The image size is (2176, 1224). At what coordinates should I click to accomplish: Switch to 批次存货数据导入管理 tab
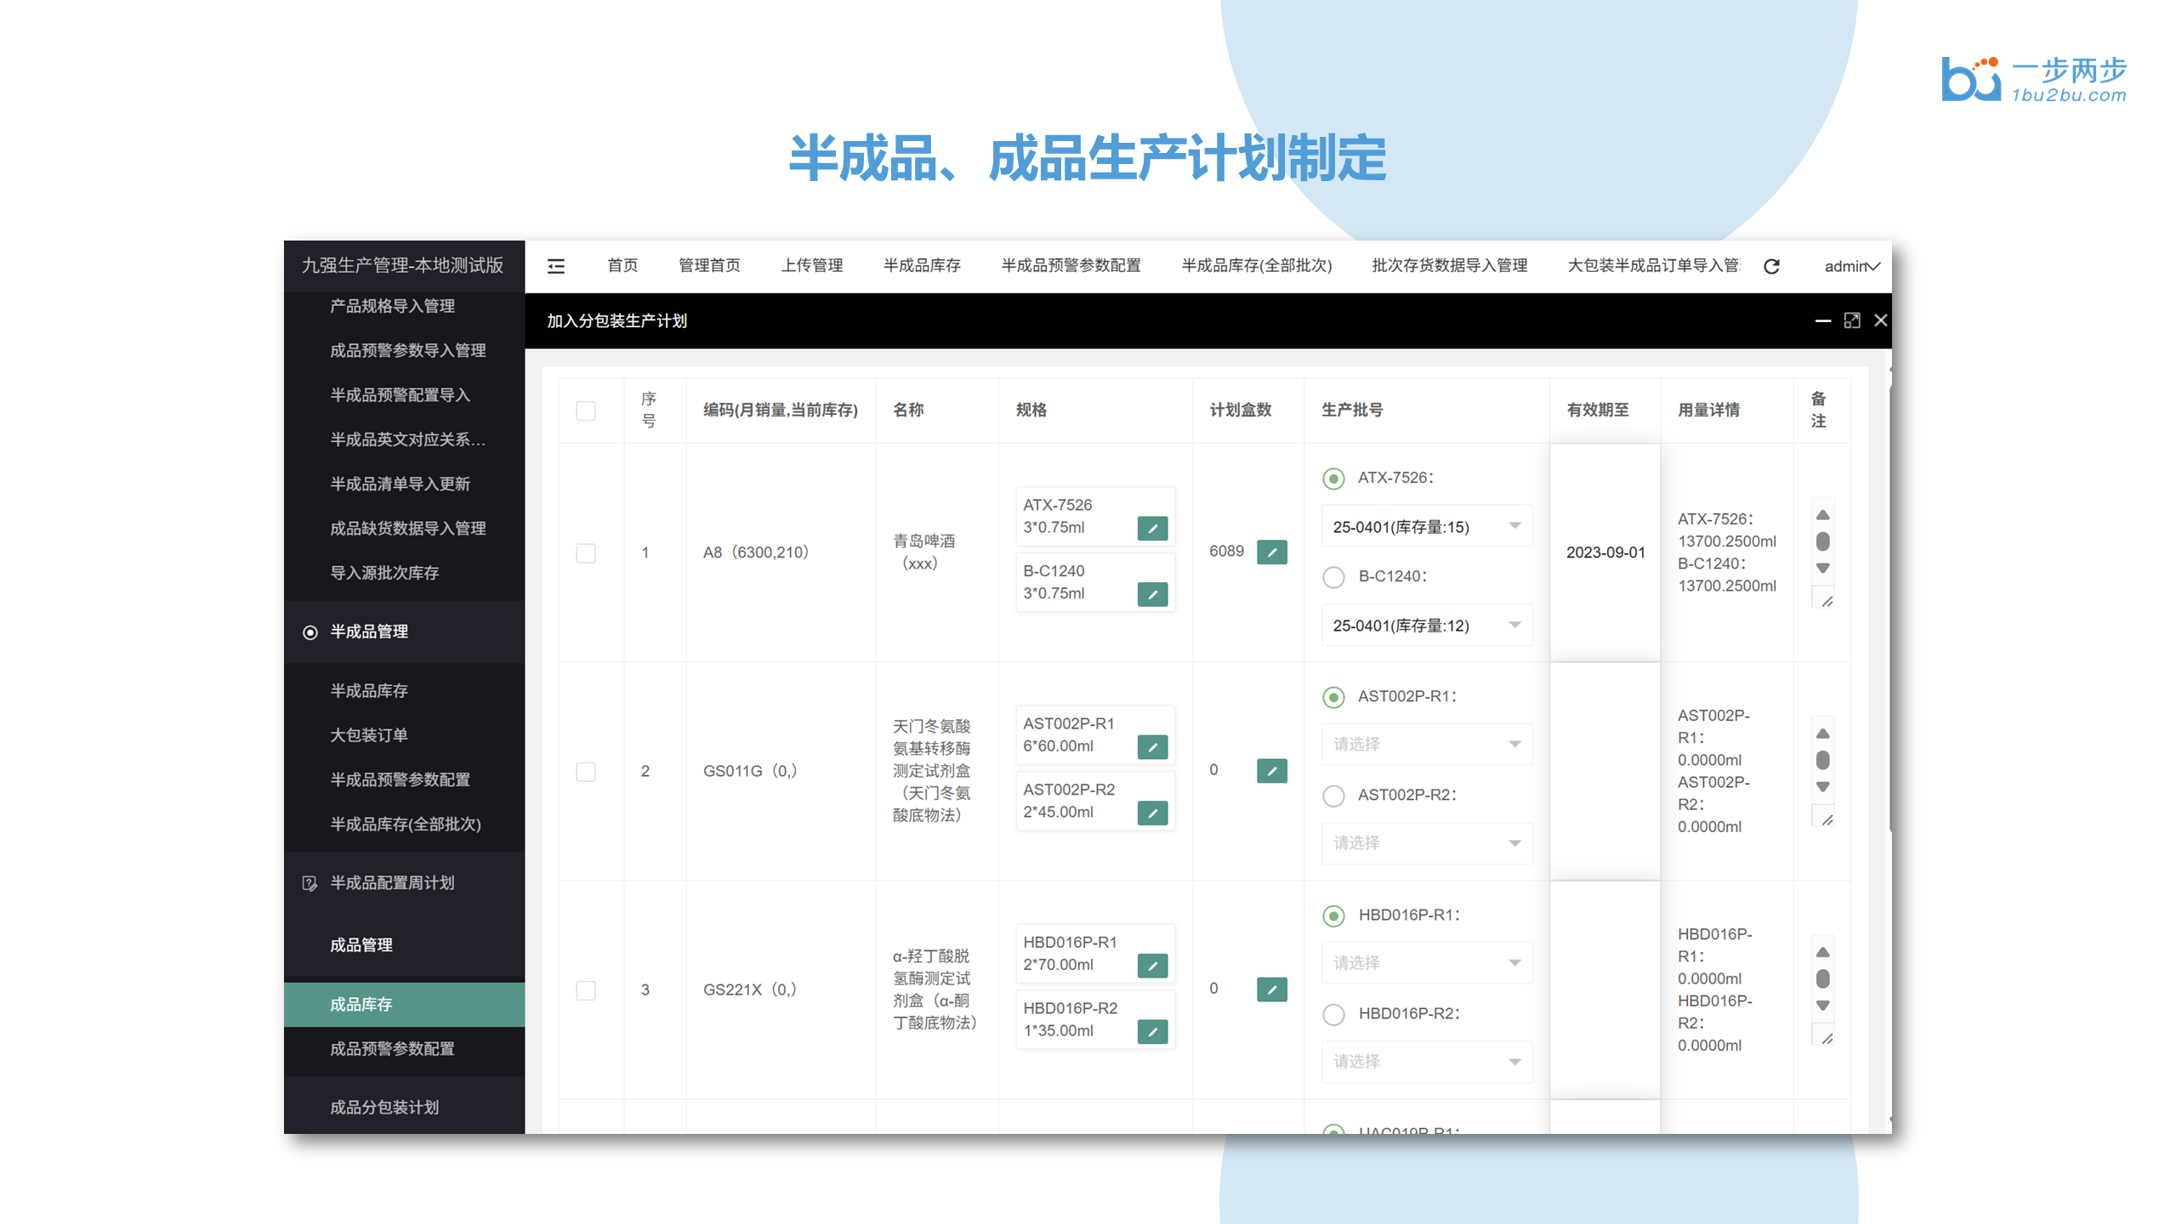pyautogui.click(x=1448, y=266)
